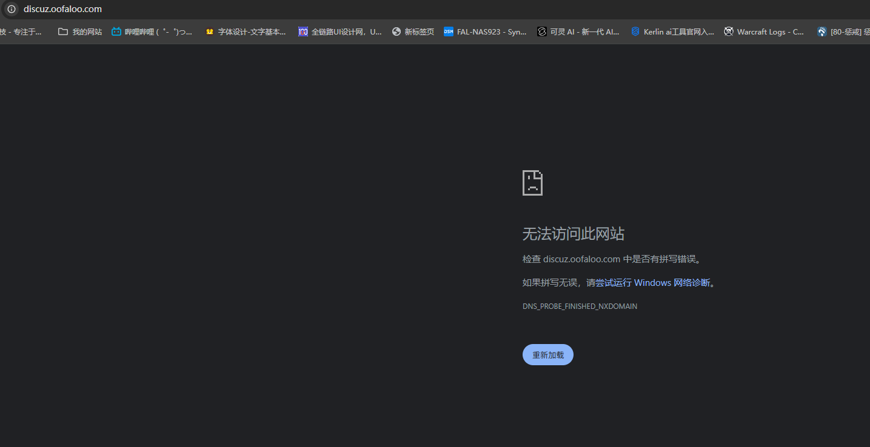This screenshot has width=870, height=447.
Task: Open the 我的网站 bookmarks folder
Action: [x=79, y=31]
